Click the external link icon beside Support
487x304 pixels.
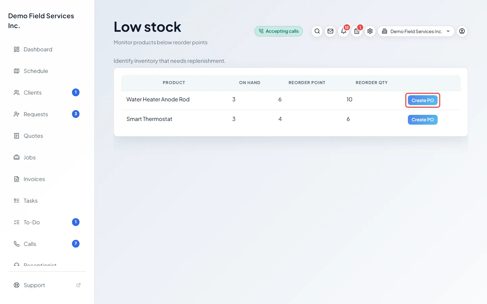(x=78, y=285)
